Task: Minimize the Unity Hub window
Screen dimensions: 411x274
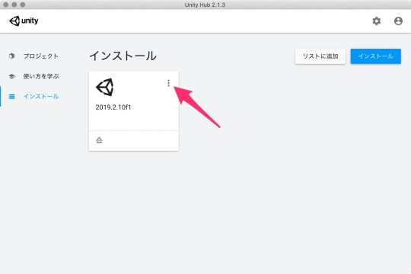Action: (14, 5)
